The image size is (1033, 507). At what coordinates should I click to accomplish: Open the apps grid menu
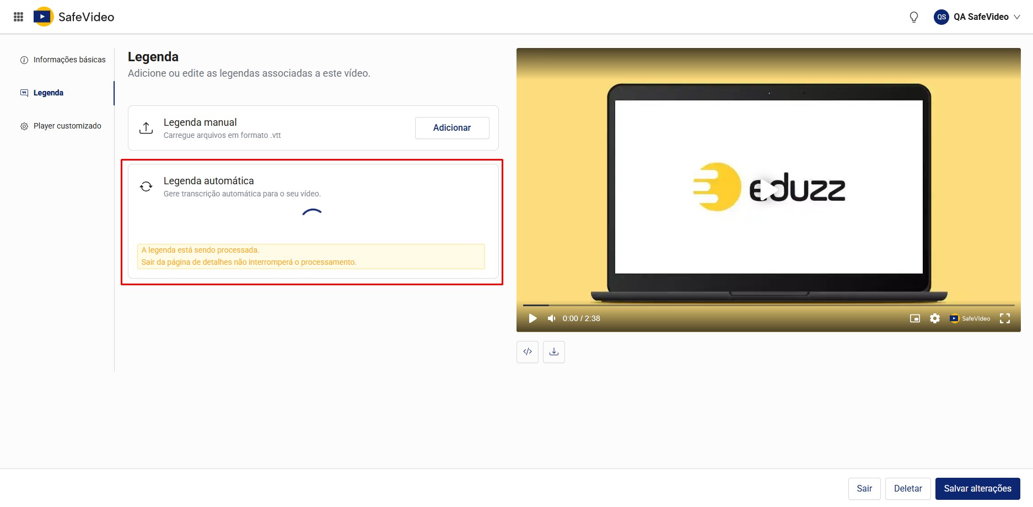[18, 17]
